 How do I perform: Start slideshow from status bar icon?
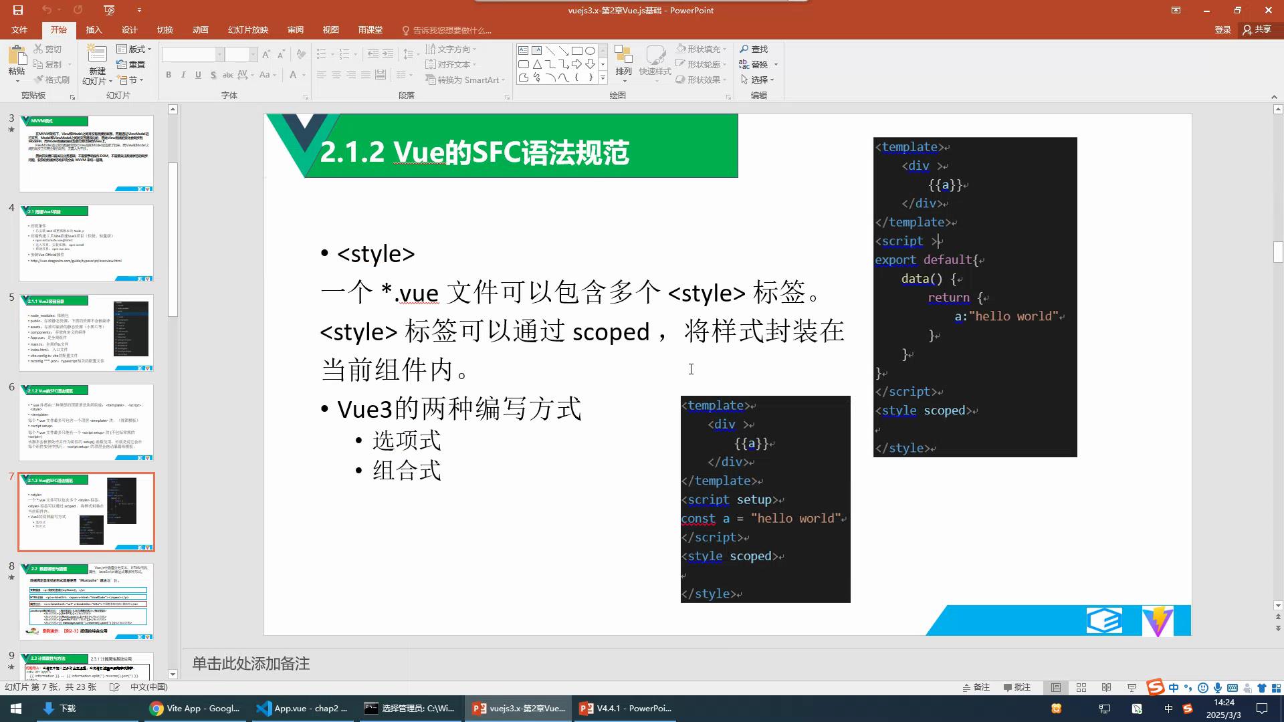tap(1132, 687)
